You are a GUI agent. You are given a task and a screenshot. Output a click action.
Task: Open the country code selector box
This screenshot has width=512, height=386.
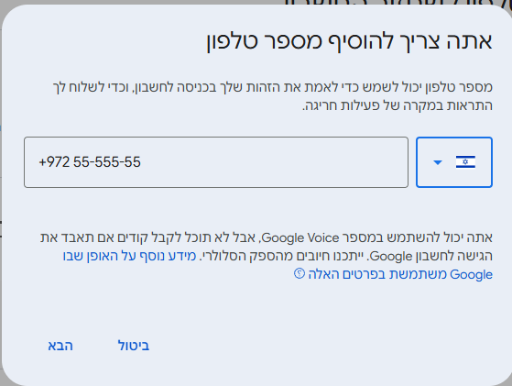tap(454, 162)
